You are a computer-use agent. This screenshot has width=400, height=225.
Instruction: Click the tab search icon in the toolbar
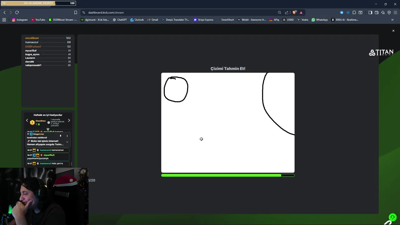coord(360,12)
